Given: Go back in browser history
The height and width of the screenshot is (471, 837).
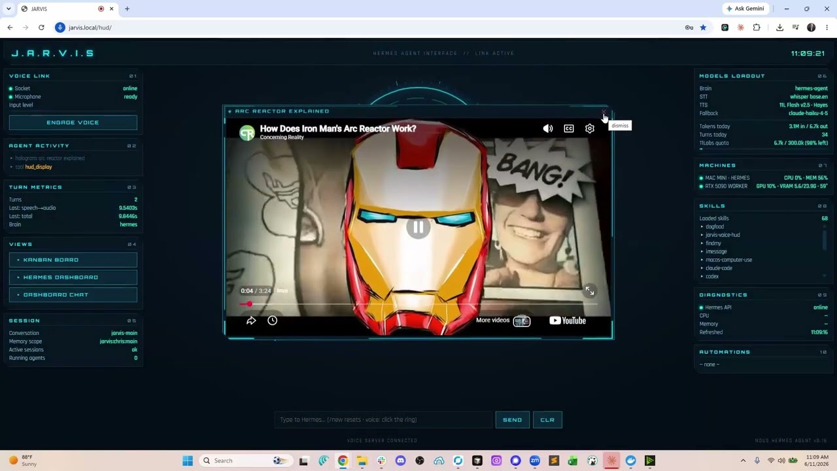Looking at the screenshot, I should (x=10, y=27).
